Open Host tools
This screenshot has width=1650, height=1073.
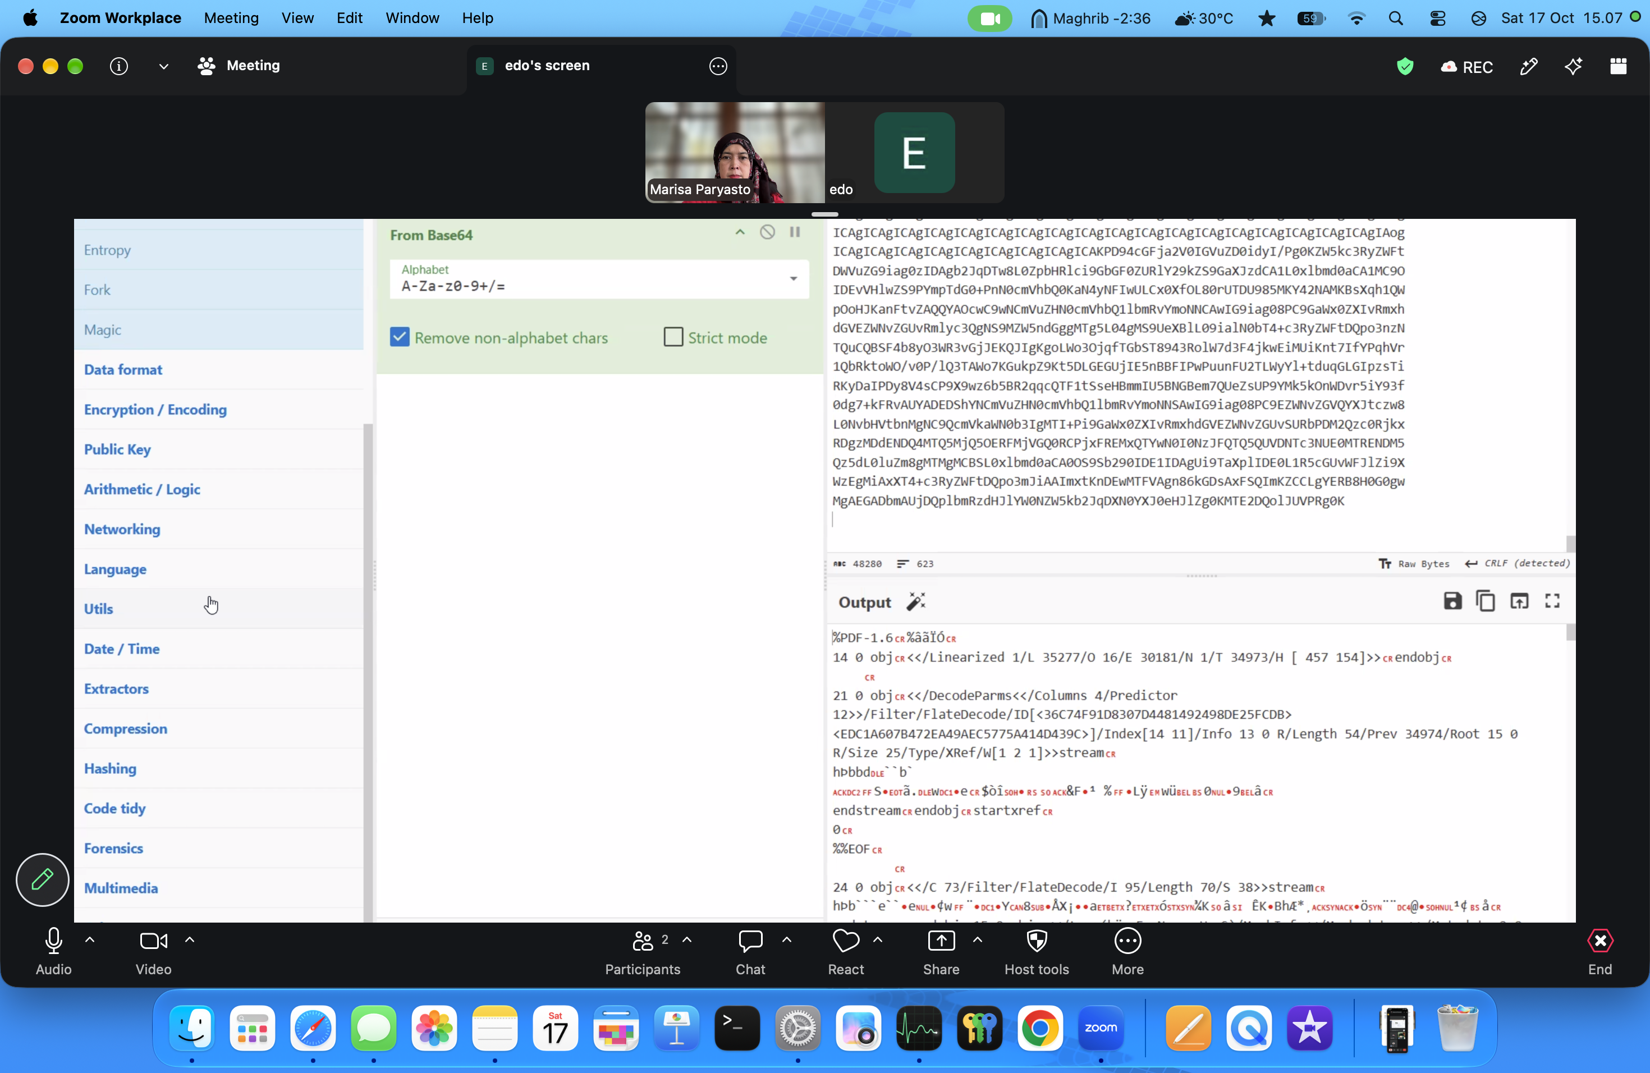click(x=1037, y=952)
